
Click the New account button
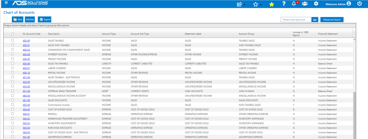(18, 19)
